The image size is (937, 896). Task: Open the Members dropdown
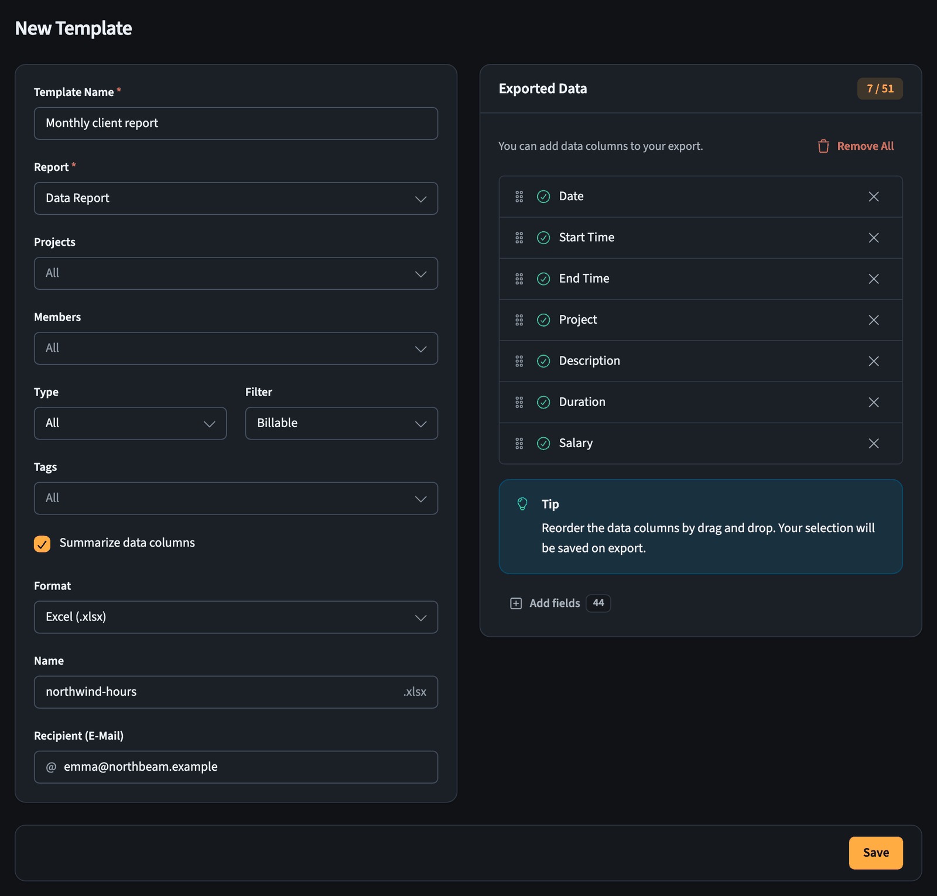236,348
